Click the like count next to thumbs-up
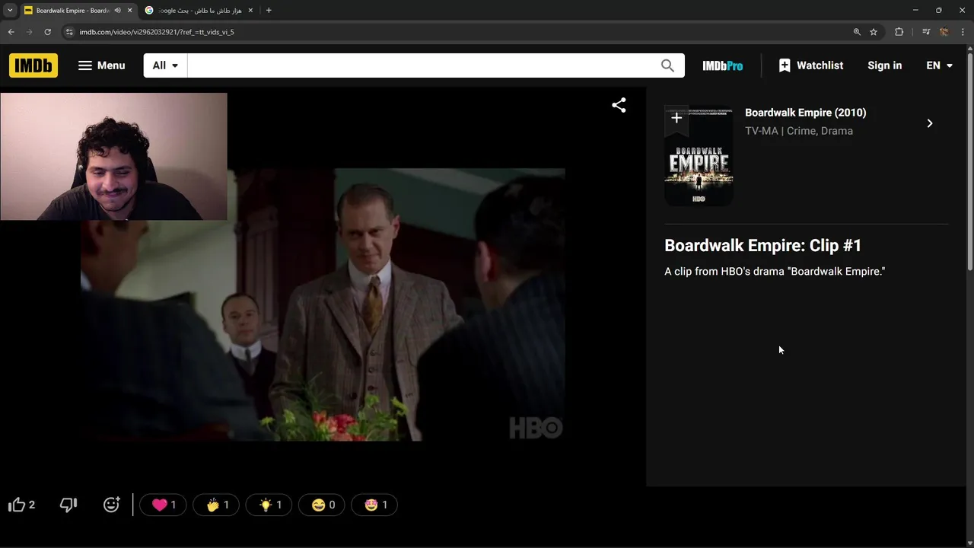This screenshot has width=974, height=548. (31, 505)
